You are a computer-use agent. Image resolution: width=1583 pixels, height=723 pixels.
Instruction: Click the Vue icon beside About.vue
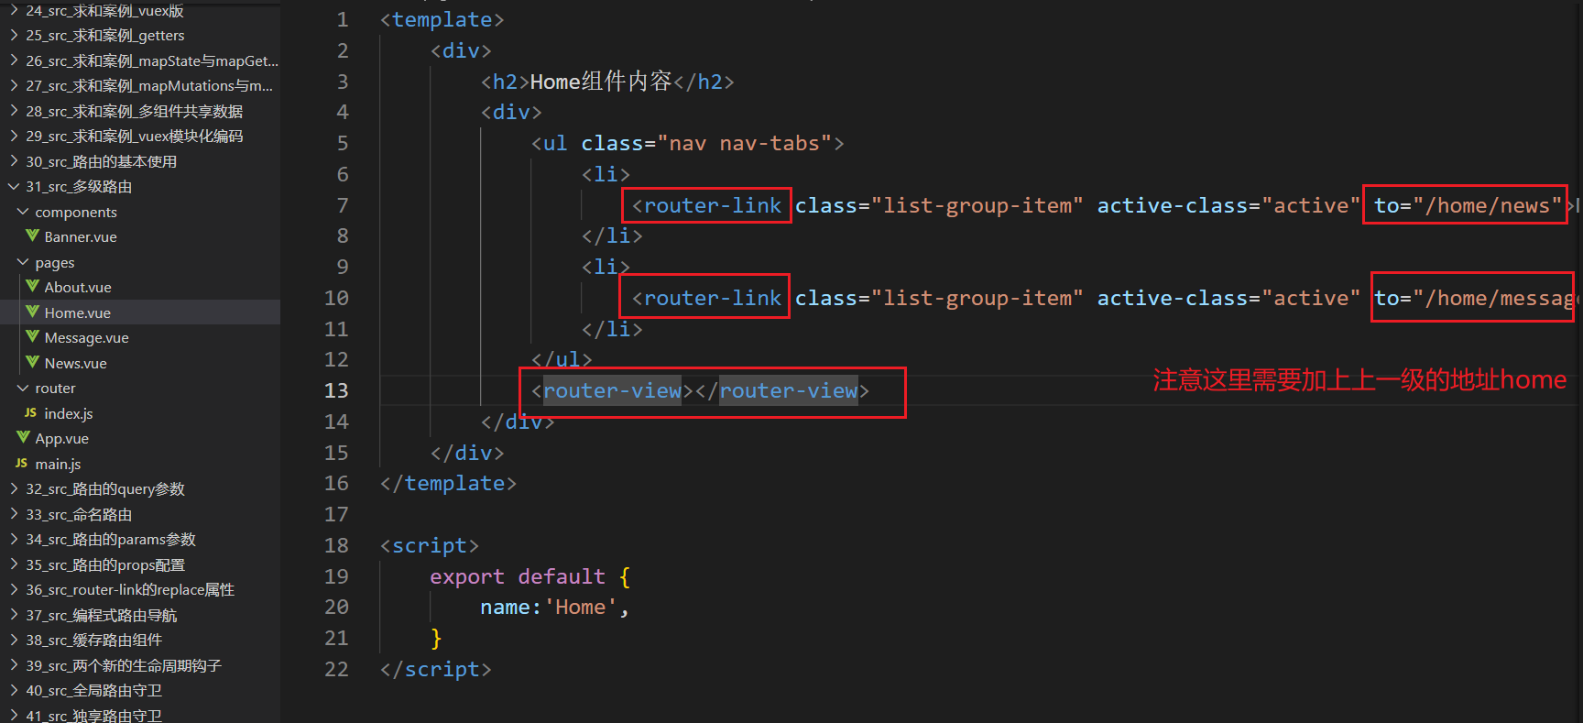tap(32, 287)
